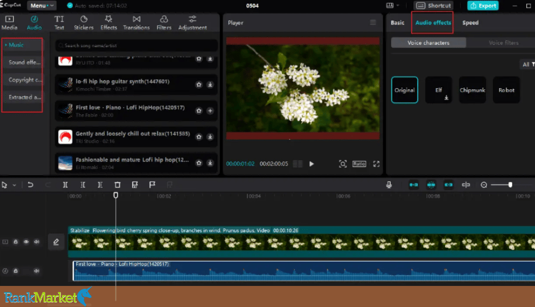Expand the Menu dropdown

[42, 6]
